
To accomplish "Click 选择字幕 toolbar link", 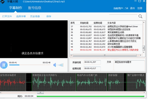I will pos(21,16).
